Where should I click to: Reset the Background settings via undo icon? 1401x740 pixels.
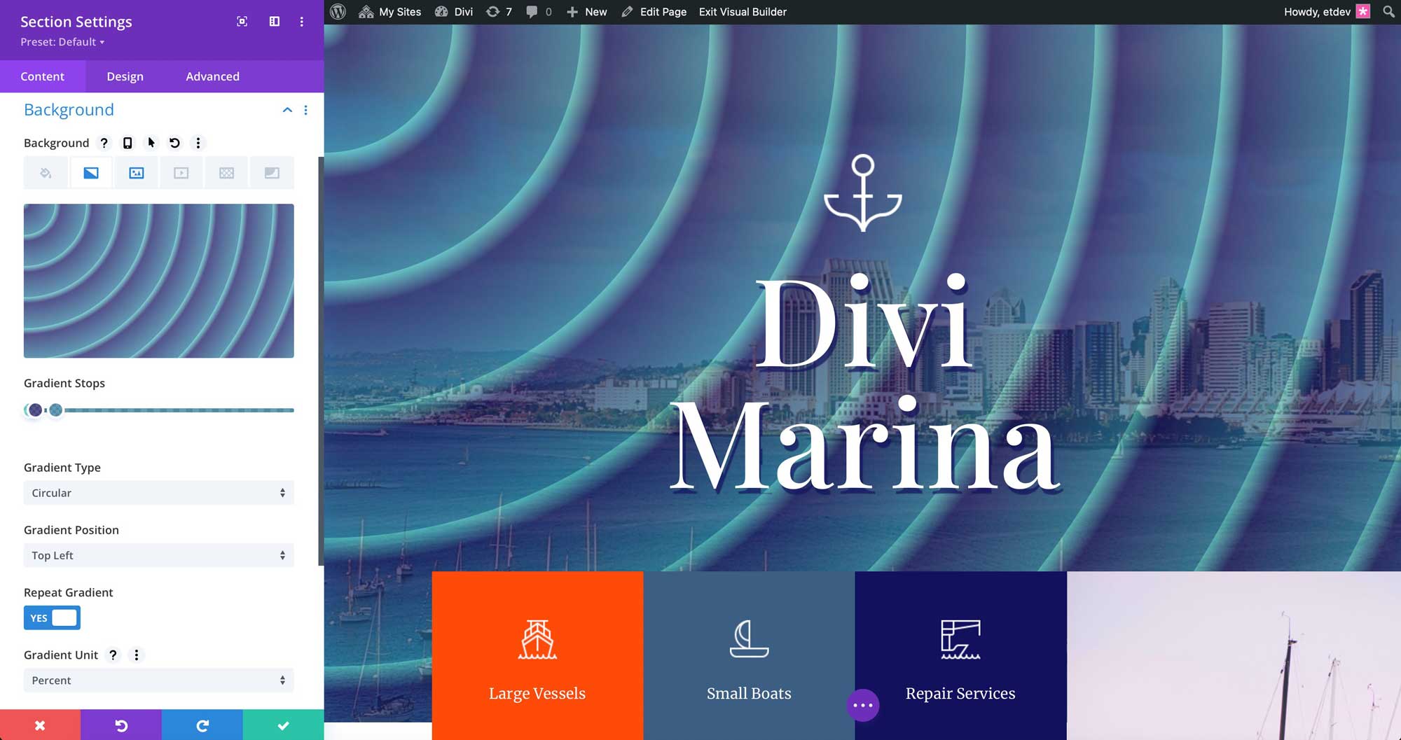[174, 143]
